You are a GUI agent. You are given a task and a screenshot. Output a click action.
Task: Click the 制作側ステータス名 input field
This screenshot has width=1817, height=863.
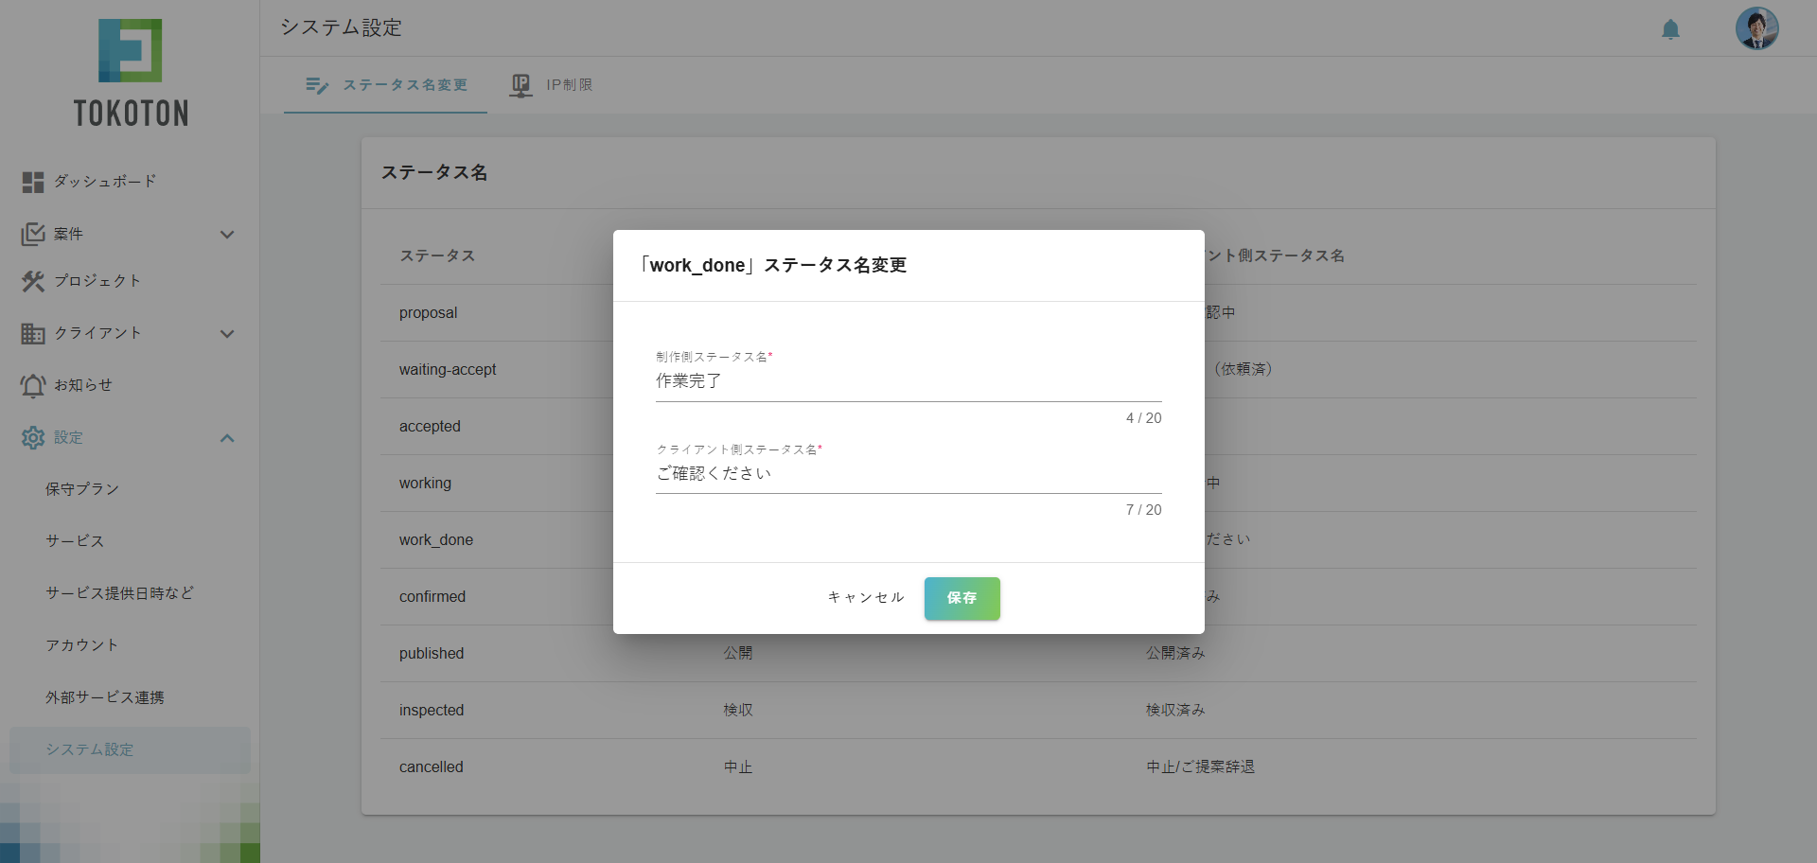pos(908,381)
